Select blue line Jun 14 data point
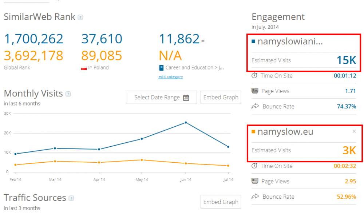 [186, 123]
